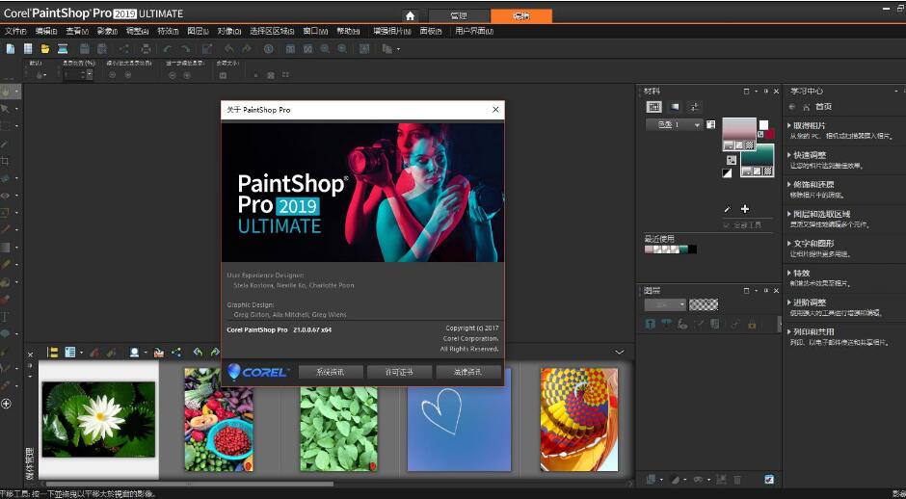906x499 pixels.
Task: Click the grid template icon in toolbar
Action: click(28, 49)
